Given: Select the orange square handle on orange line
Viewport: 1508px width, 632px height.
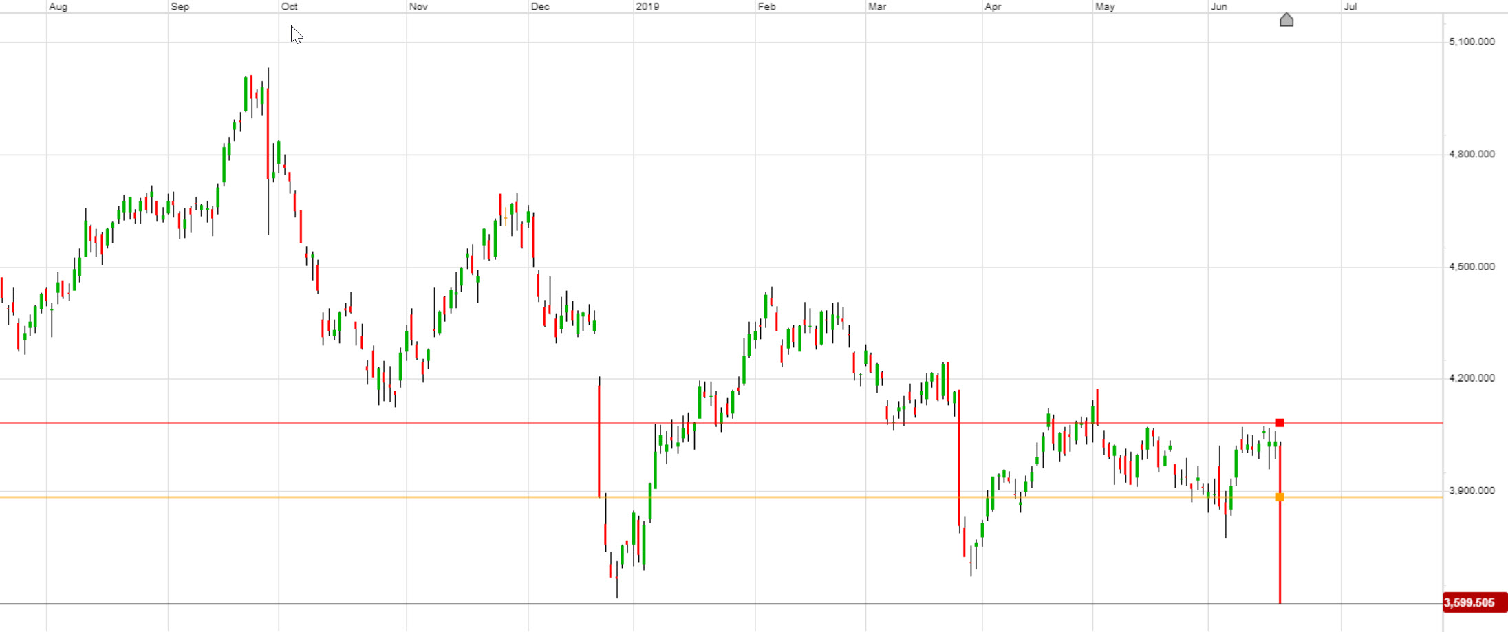Looking at the screenshot, I should tap(1280, 497).
